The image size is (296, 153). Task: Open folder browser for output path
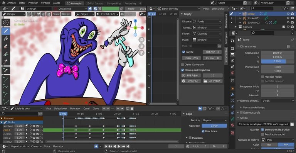(x=292, y=124)
